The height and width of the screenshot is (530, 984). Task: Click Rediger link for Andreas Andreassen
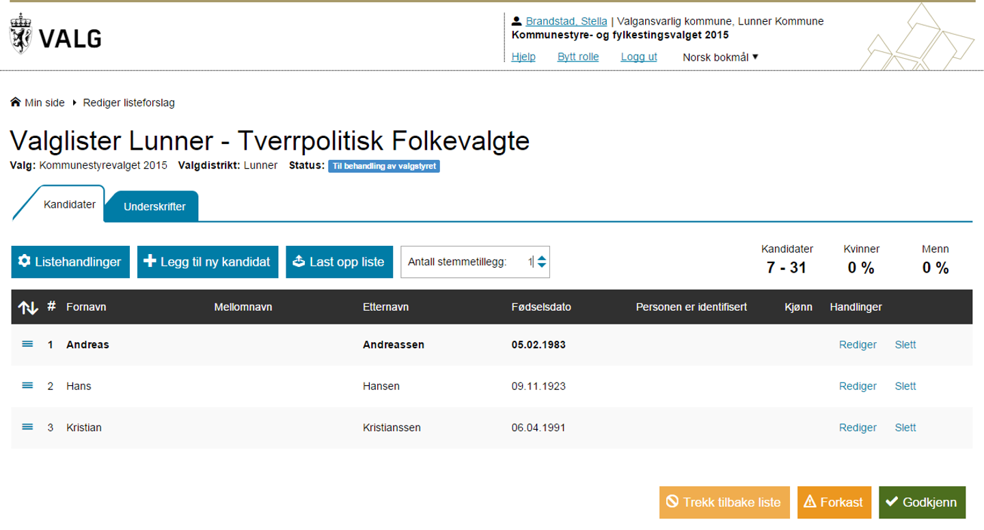858,345
